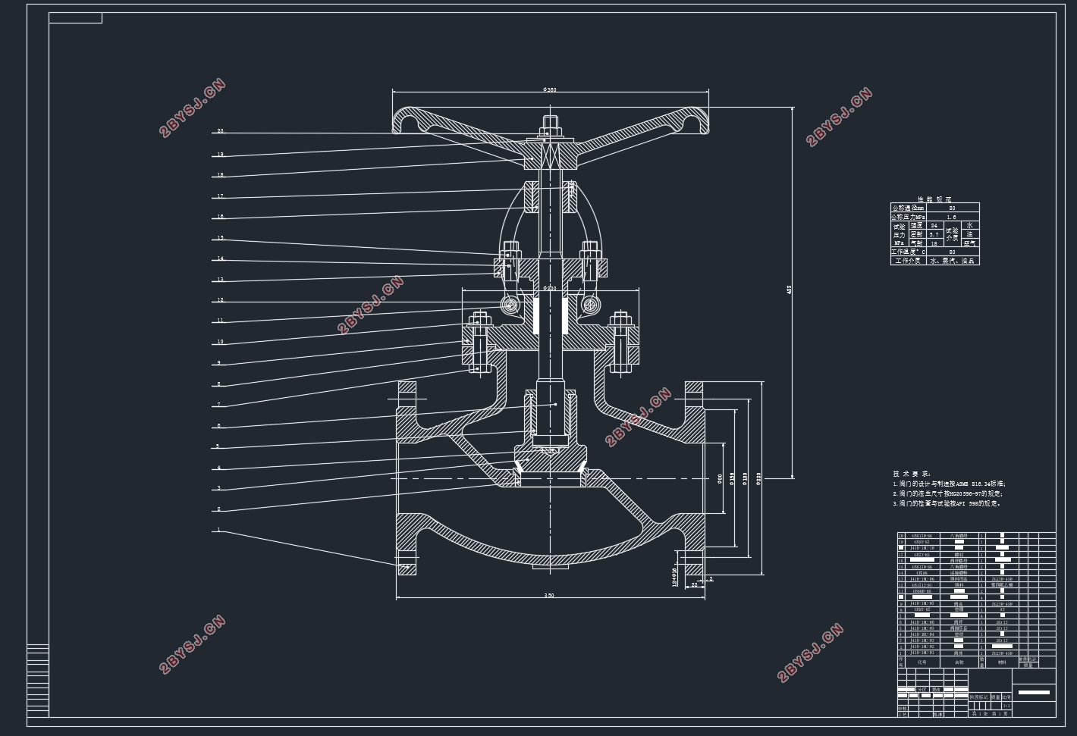The image size is (1077, 736).
Task: Select the 公称压力MPa label cell
Action: click(909, 217)
